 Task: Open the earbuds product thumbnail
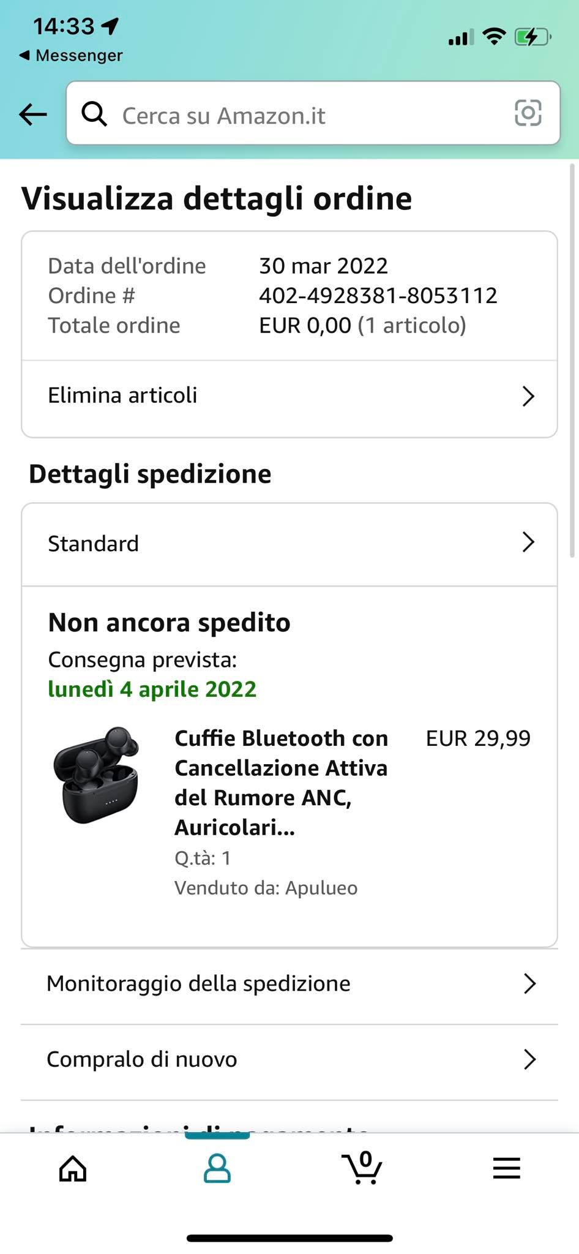[x=97, y=775]
